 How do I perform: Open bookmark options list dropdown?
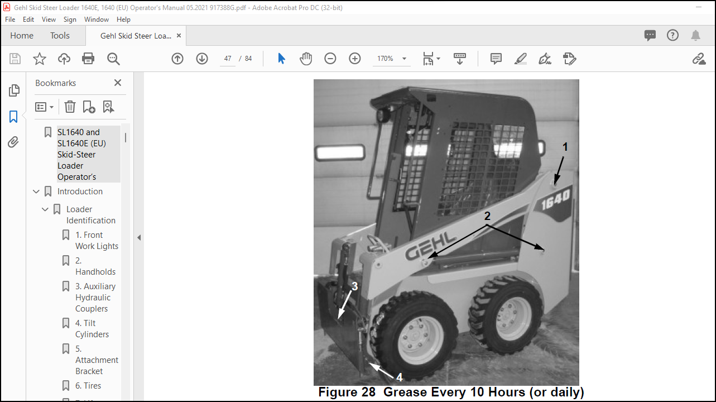45,107
